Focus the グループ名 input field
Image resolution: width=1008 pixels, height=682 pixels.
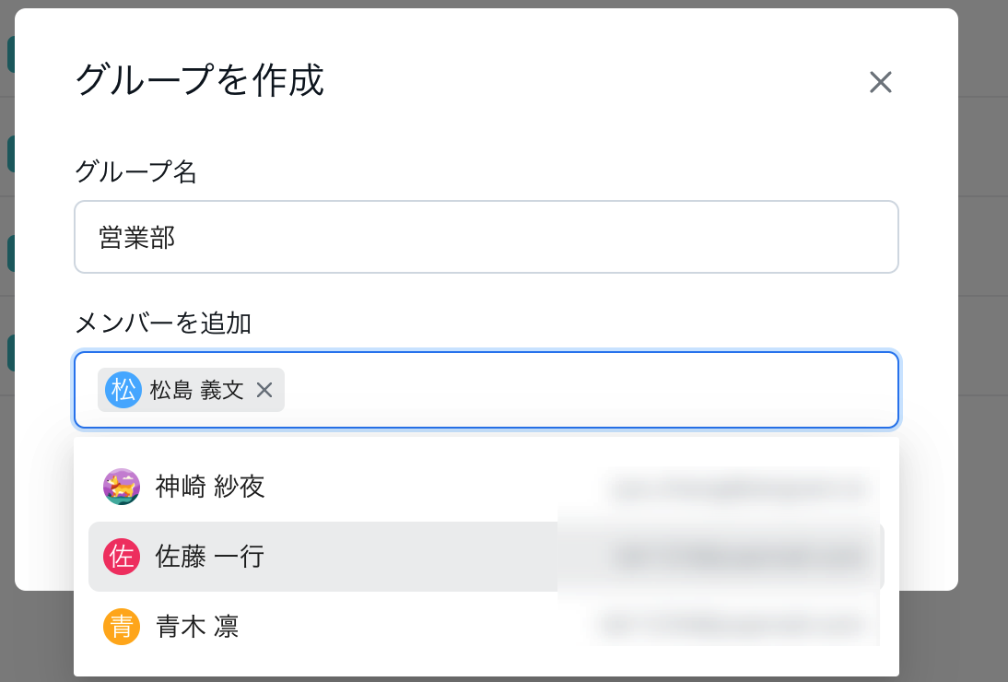(x=486, y=237)
